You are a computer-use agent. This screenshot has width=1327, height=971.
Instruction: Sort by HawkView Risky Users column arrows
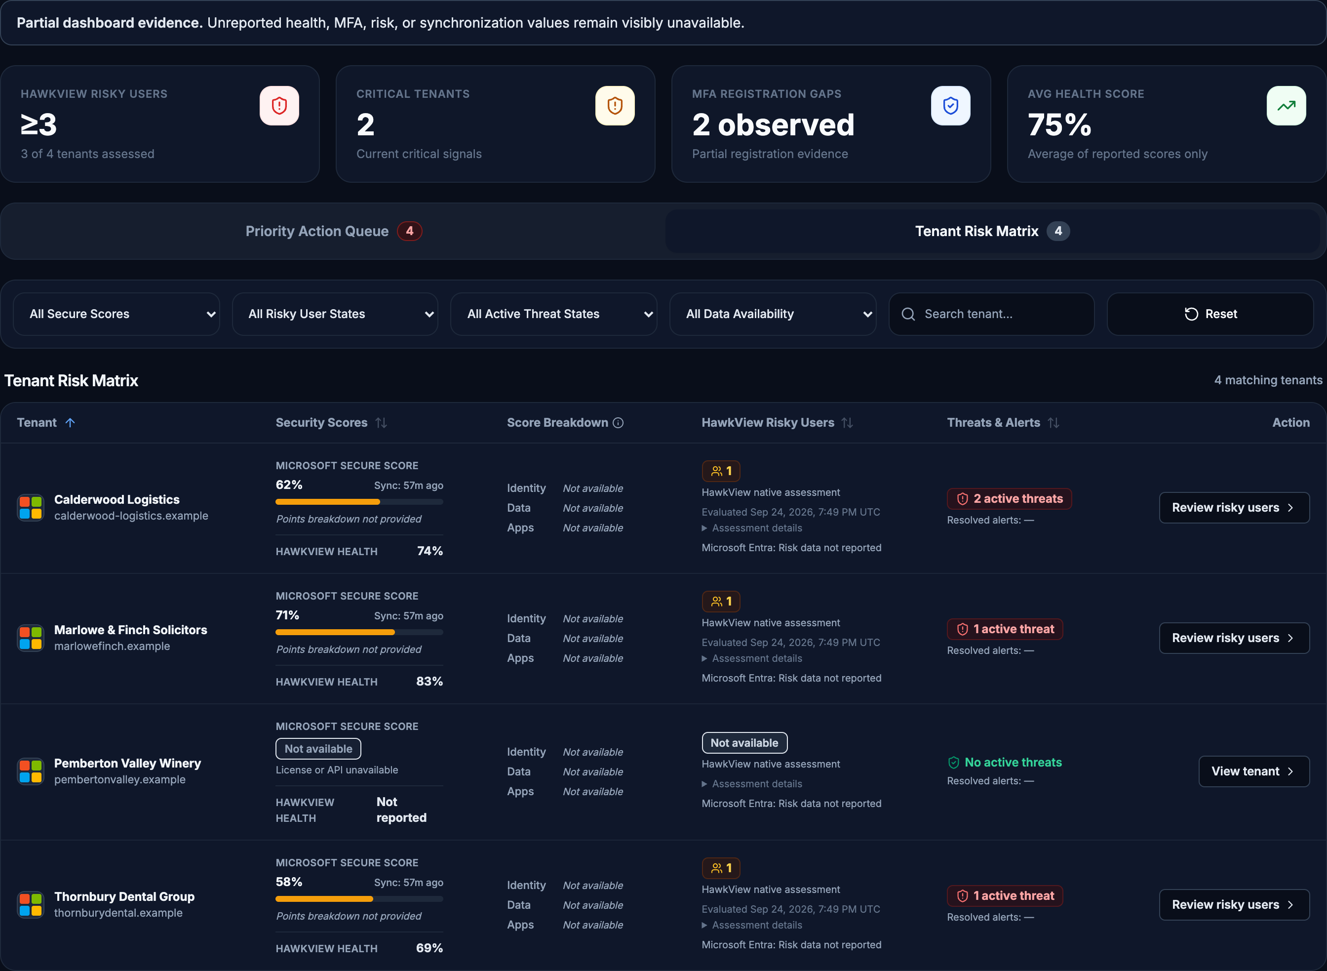point(847,423)
